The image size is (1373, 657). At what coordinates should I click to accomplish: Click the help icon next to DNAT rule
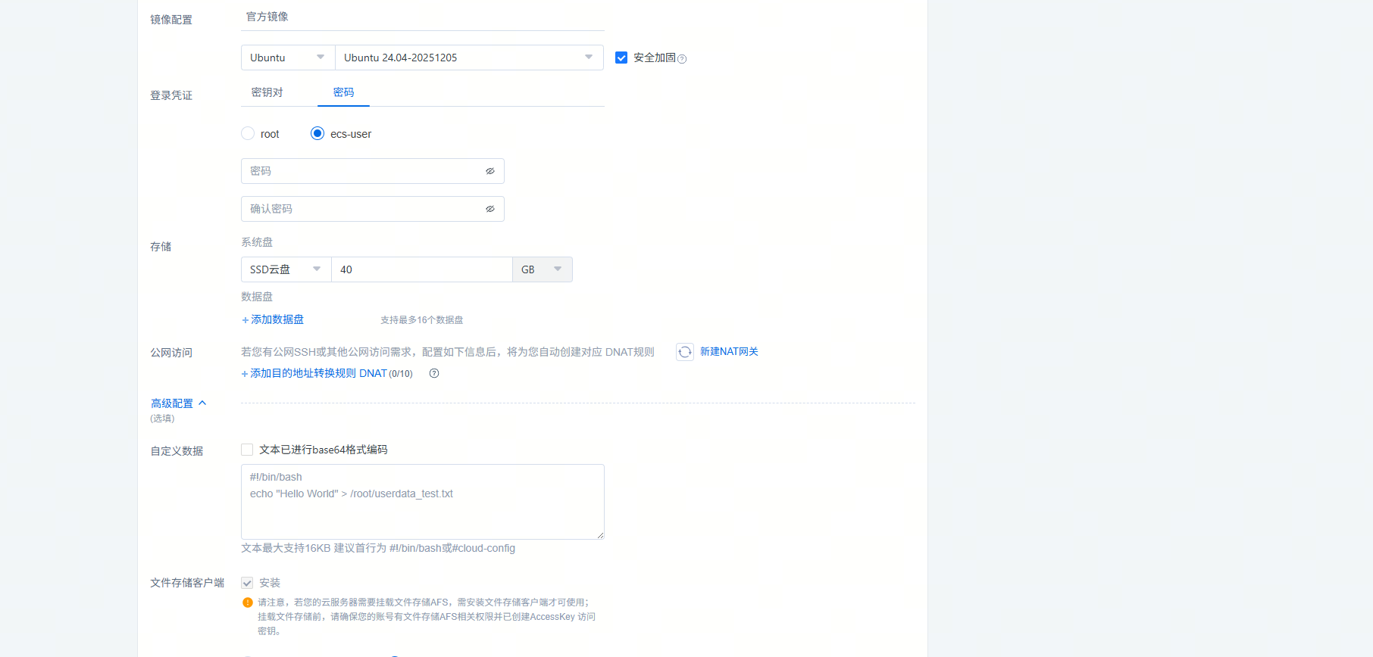pyautogui.click(x=434, y=373)
